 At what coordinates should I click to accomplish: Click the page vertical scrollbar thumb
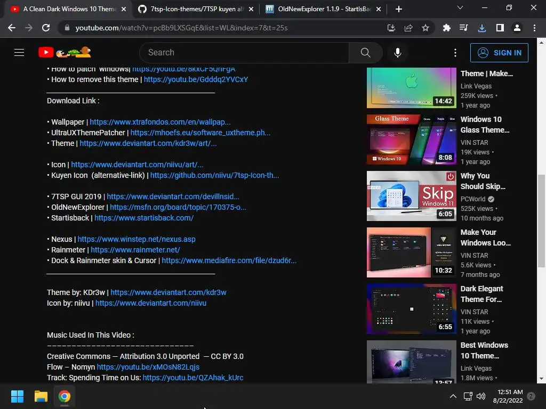click(x=541, y=221)
